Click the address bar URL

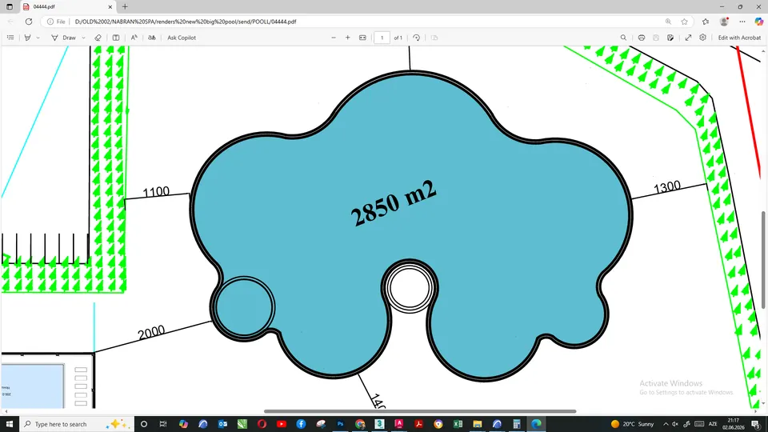[x=185, y=22]
